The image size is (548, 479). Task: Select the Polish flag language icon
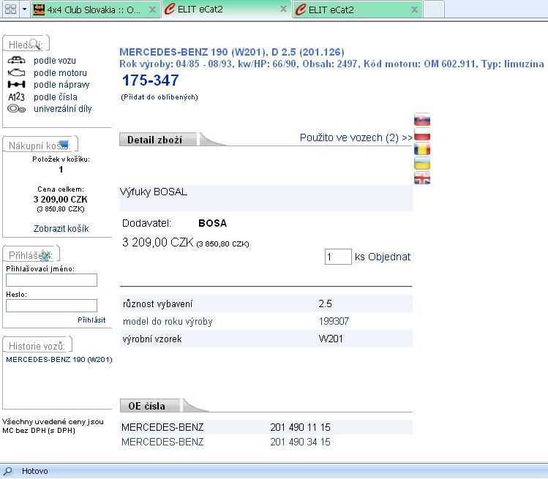tap(422, 135)
